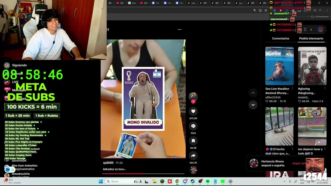The image size is (331, 186).
Task: Go to the previous video with the up chevron
Action: coord(253,93)
